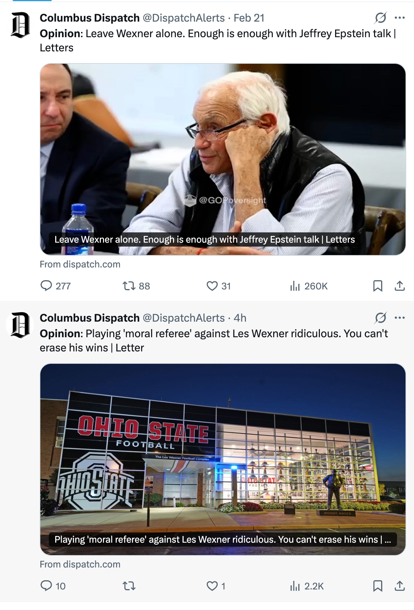Open more options on Feb 21 post
This screenshot has height=610, width=414.
(399, 18)
